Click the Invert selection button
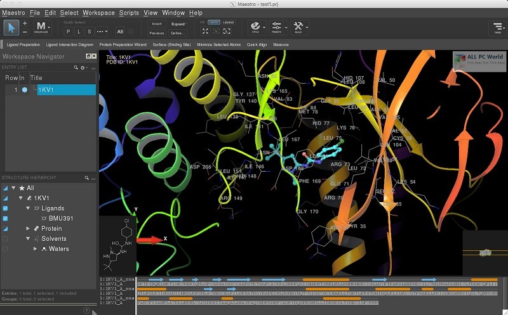Viewport: 508px width, 315px height. point(157,23)
